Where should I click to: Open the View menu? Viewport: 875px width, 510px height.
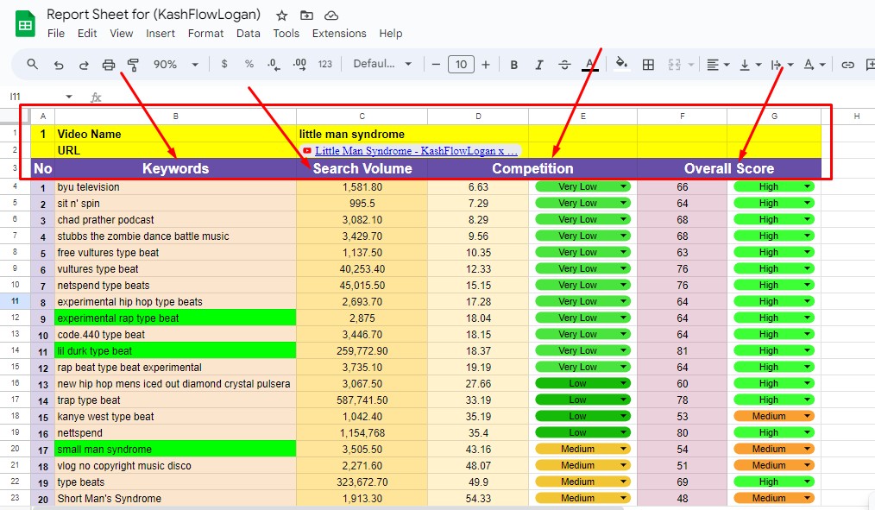[121, 34]
